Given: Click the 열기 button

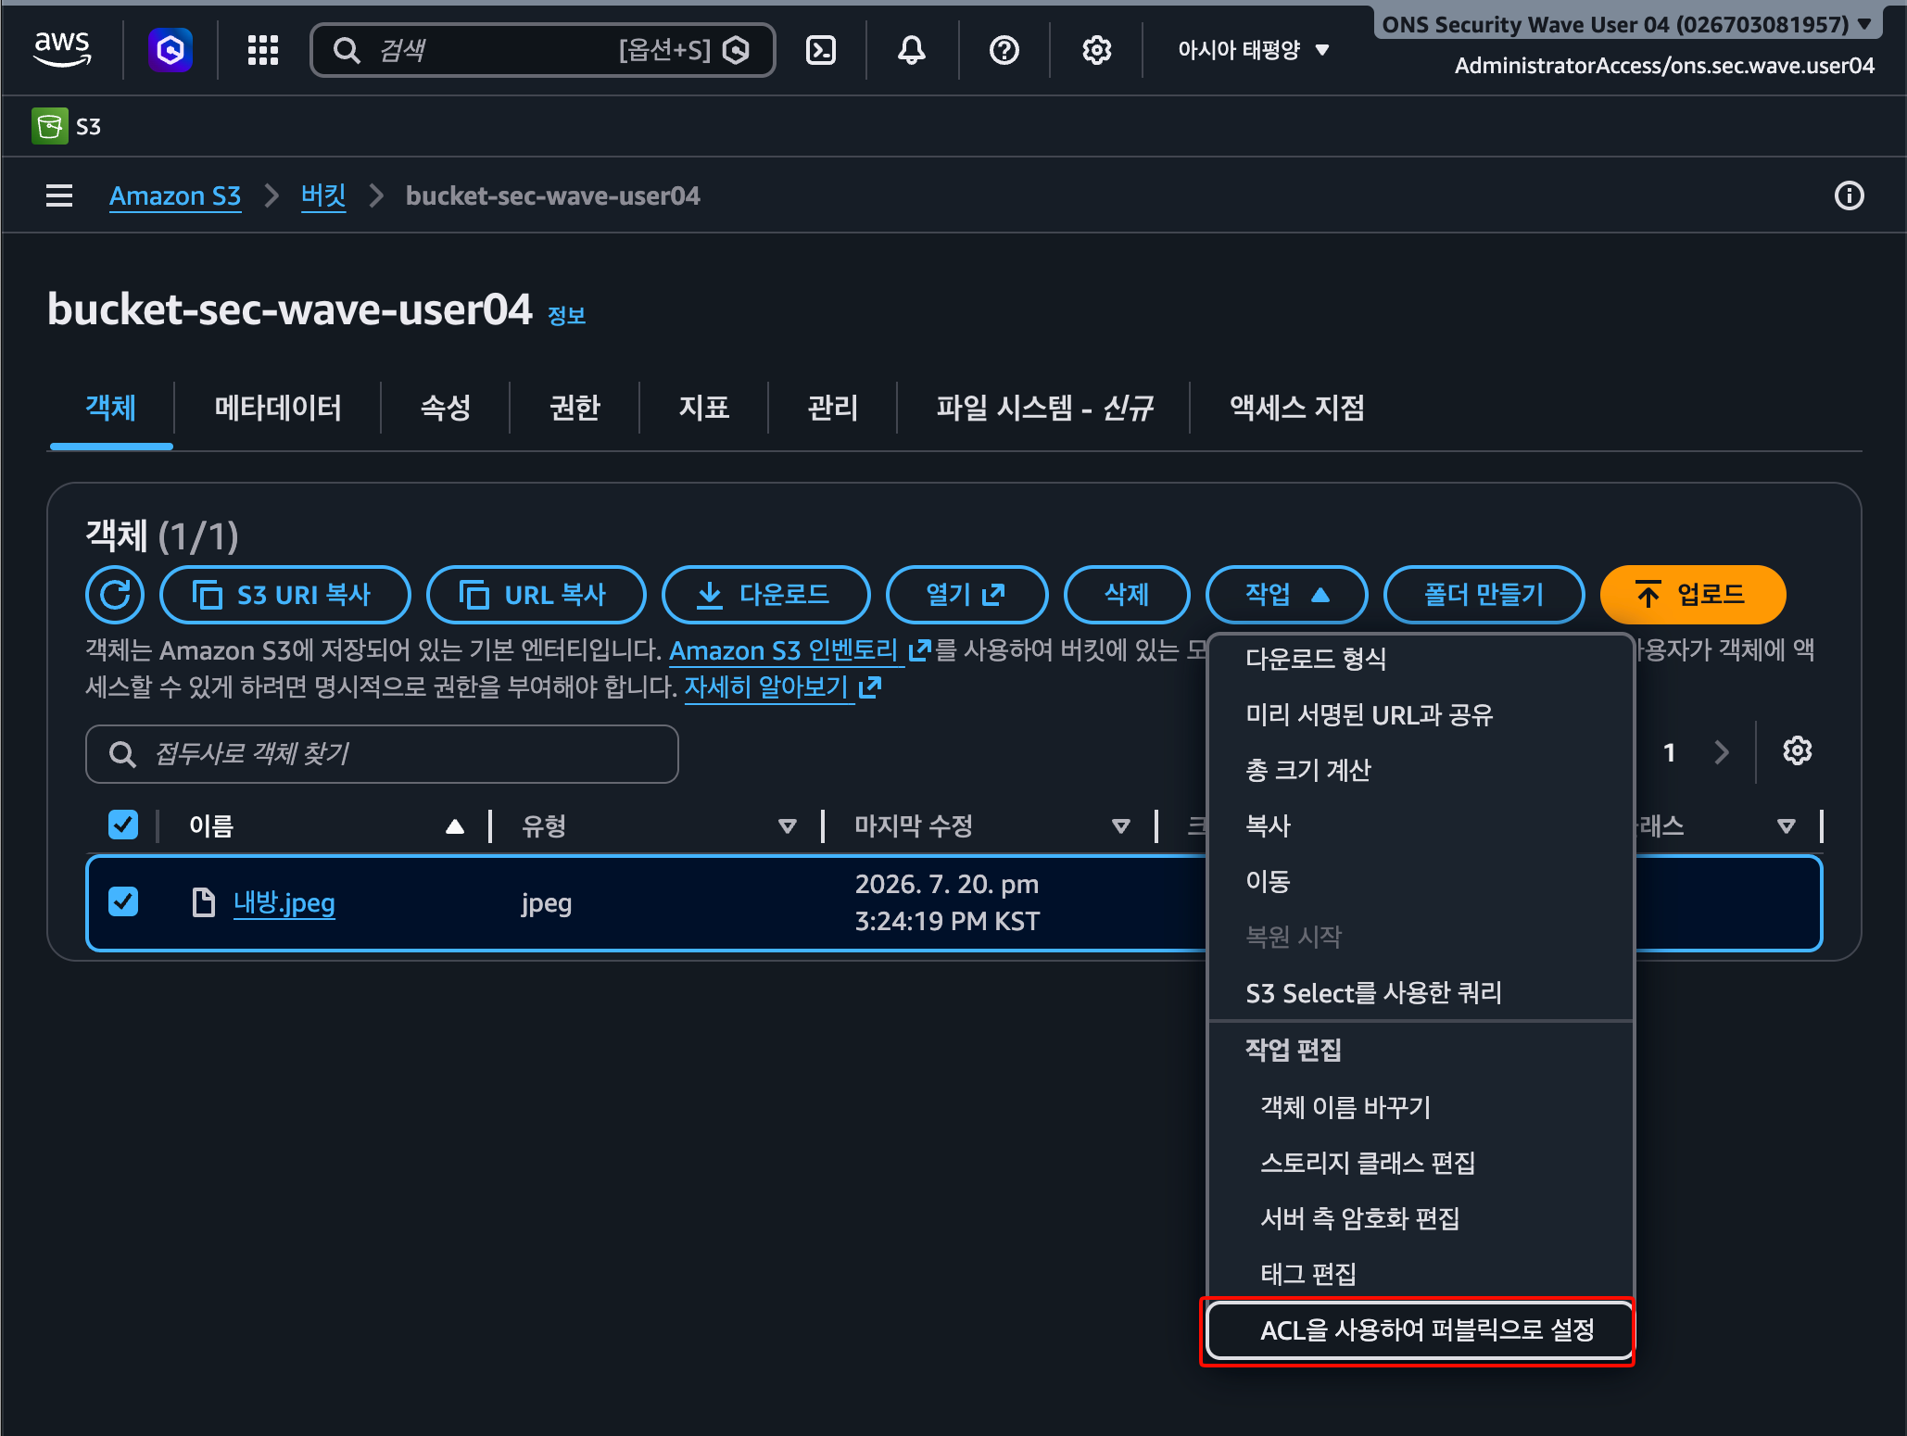Looking at the screenshot, I should tap(966, 595).
